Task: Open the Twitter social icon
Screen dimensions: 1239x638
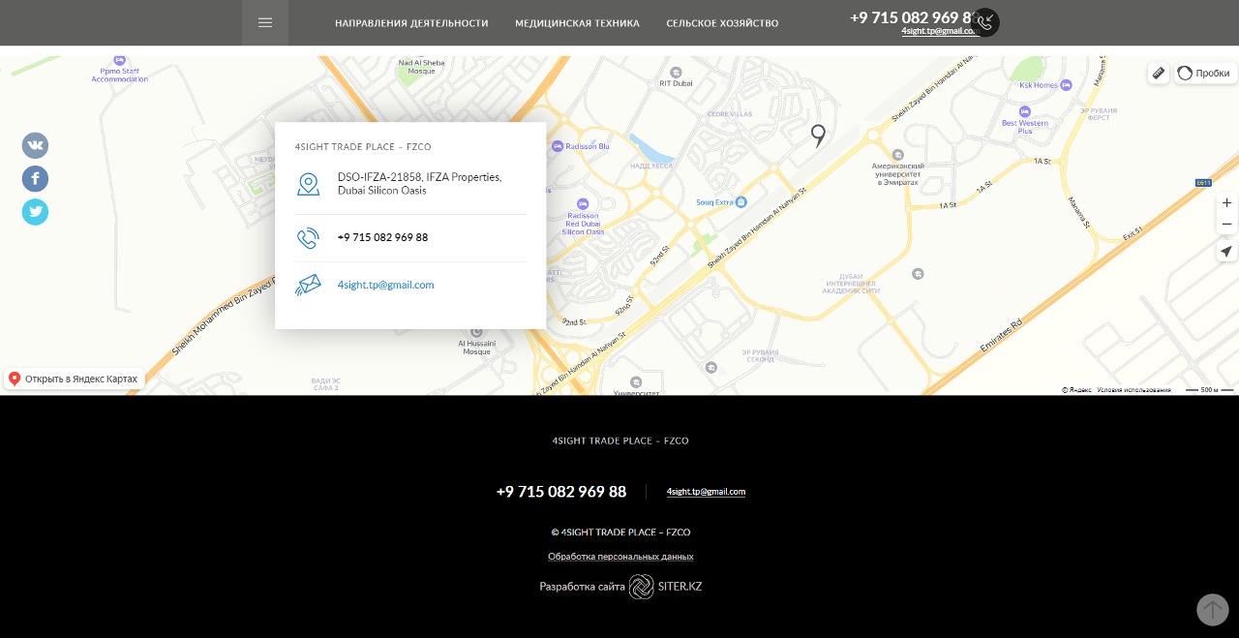Action: coord(35,212)
